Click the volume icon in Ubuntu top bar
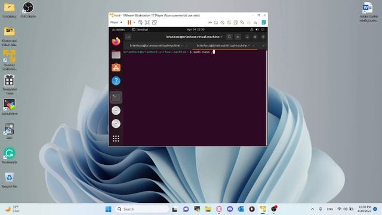Viewport: 382px width, 215px height. [x=257, y=29]
